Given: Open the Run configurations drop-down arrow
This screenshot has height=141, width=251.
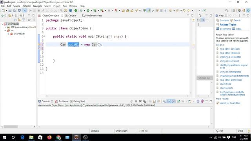Looking at the screenshot, I should pos(91,11).
